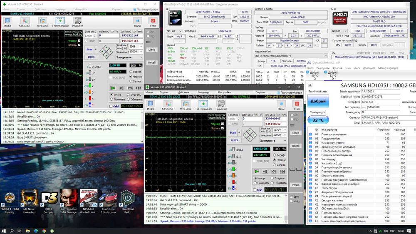Select Вериф. radio in Victoria Device 0

tap(275, 155)
